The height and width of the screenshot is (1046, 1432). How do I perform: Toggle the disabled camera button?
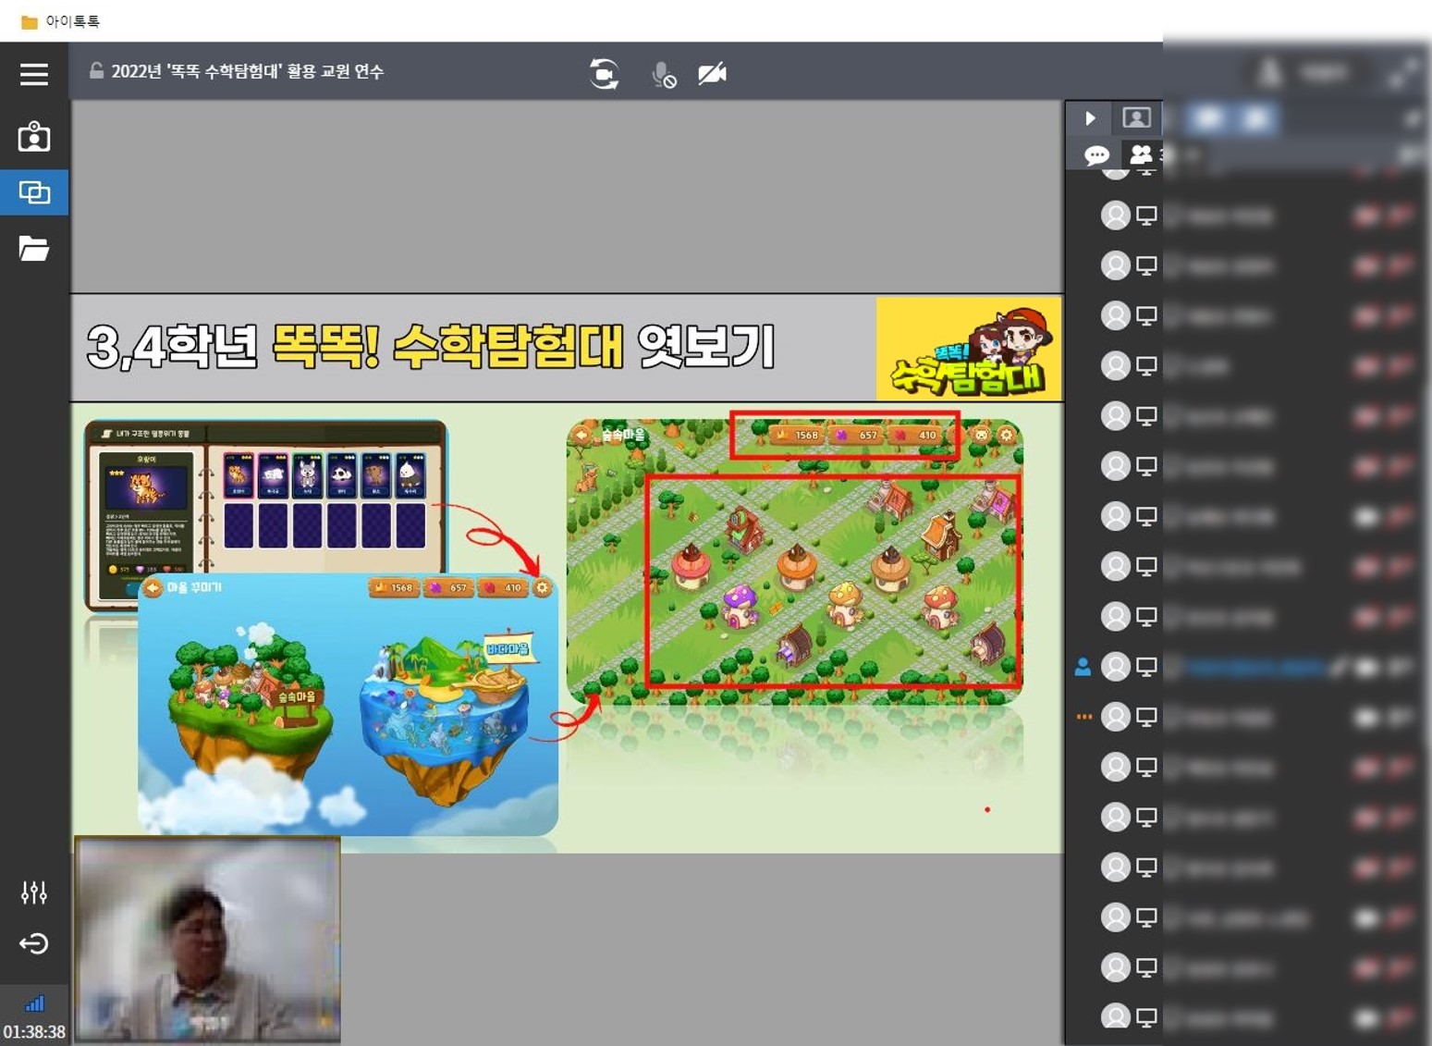point(712,74)
